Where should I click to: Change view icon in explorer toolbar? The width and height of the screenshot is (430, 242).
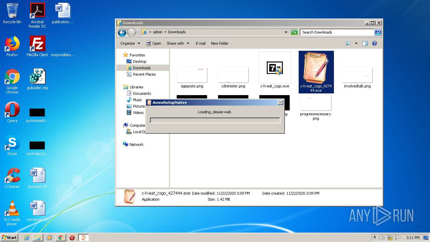click(348, 43)
